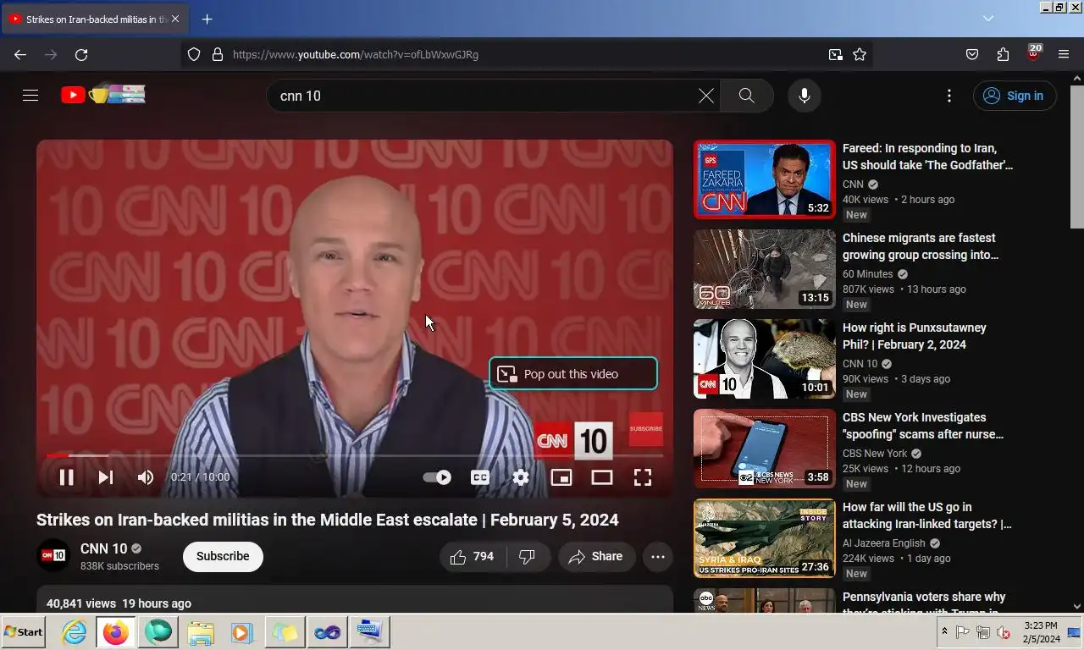Viewport: 1084px width, 650px height.
Task: Click the Sign in button
Action: (x=1015, y=96)
